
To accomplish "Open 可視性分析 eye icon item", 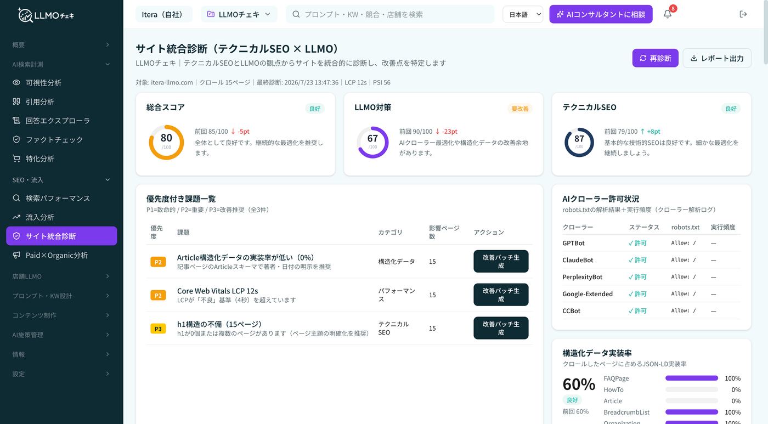I will (x=61, y=83).
